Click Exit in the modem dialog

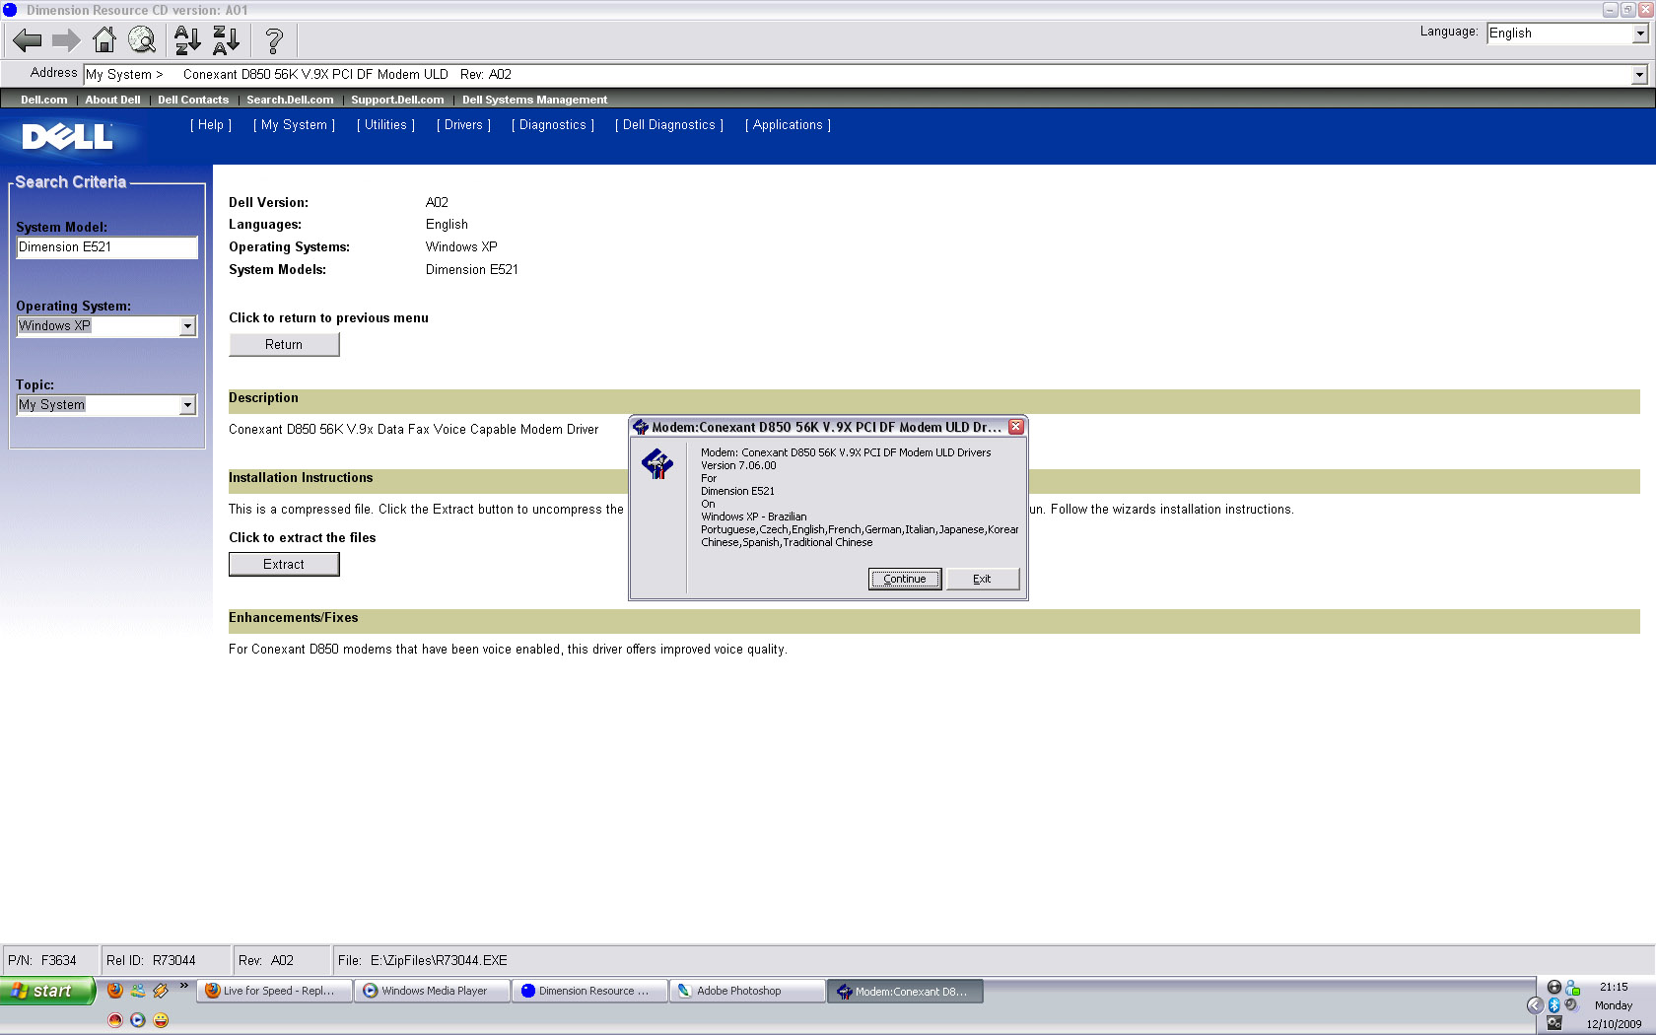982,579
